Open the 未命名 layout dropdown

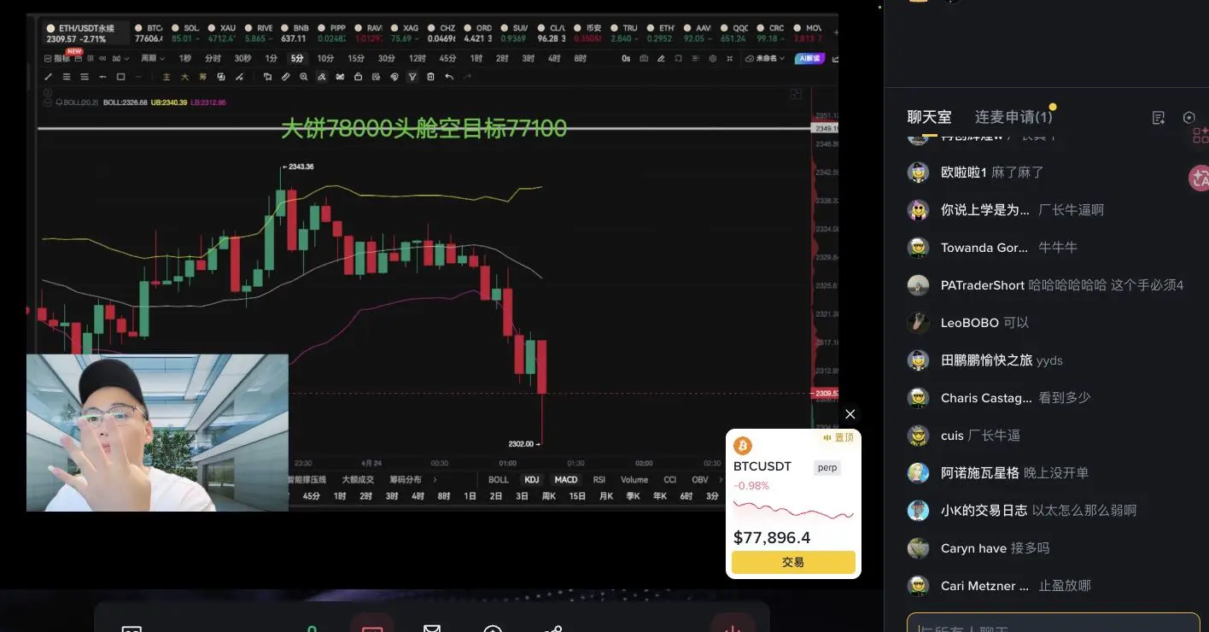[765, 58]
